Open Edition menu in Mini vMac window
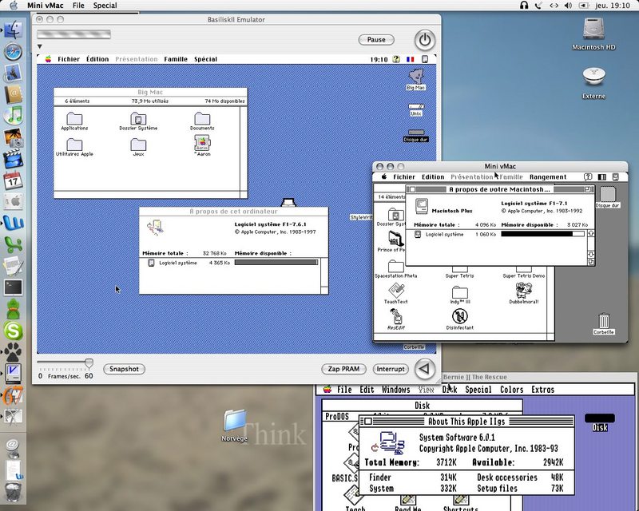The image size is (639, 511). [x=433, y=176]
